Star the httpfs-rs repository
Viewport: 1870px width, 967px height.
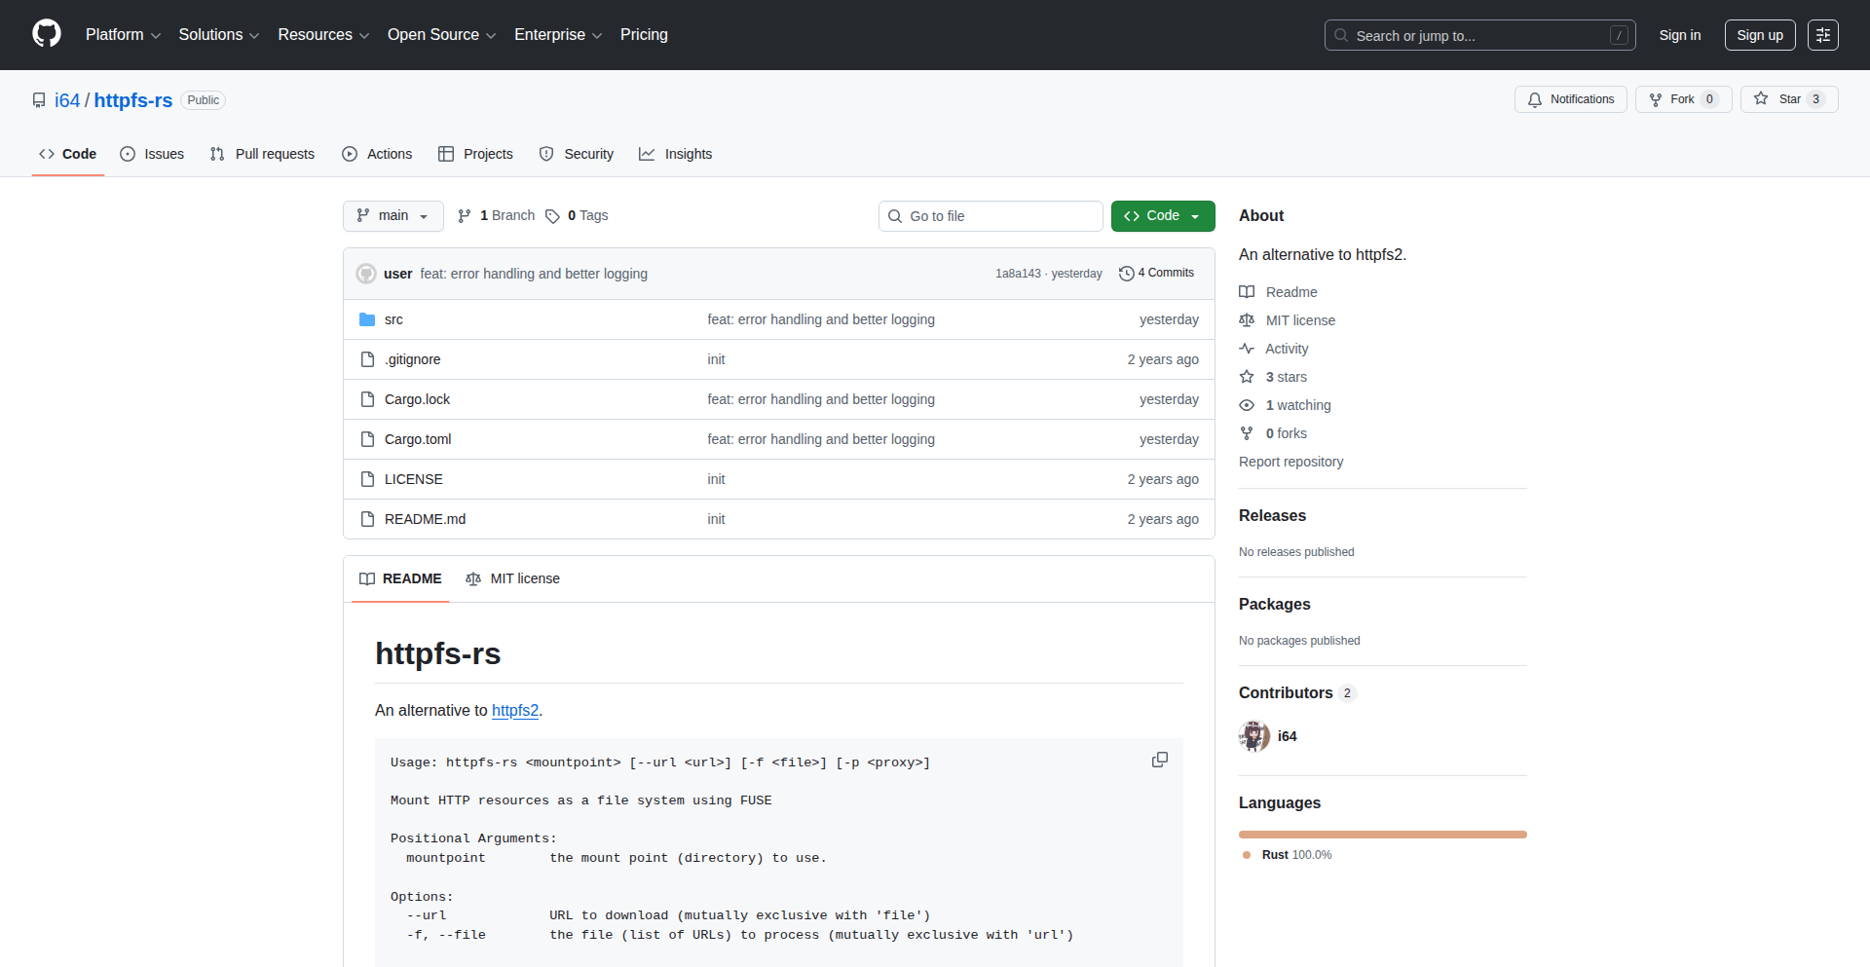tap(1788, 98)
